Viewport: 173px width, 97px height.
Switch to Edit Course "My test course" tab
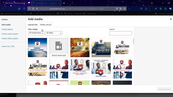point(15,3)
